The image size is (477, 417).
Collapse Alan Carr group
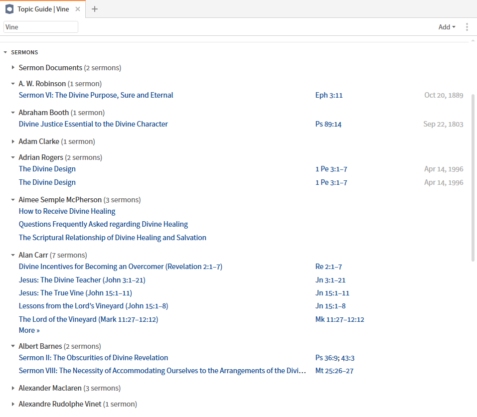(x=13, y=255)
